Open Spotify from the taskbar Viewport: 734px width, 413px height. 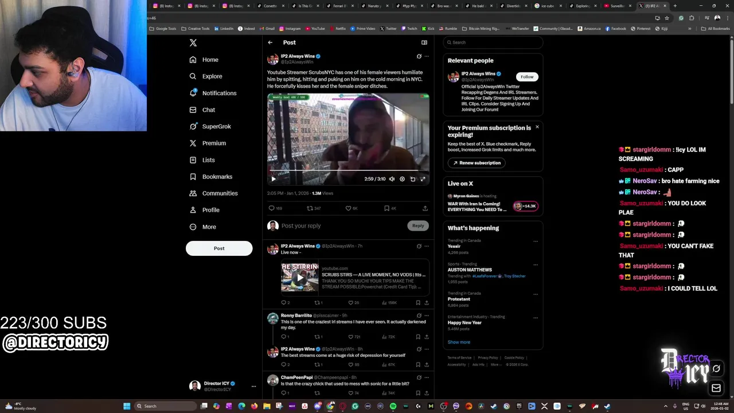tap(393, 406)
